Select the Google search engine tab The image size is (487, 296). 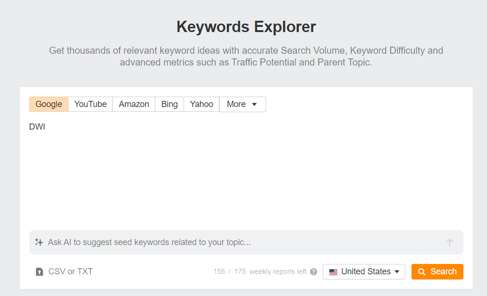click(x=49, y=104)
